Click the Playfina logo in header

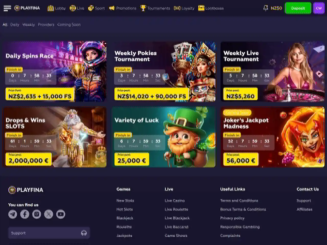[x=27, y=8]
